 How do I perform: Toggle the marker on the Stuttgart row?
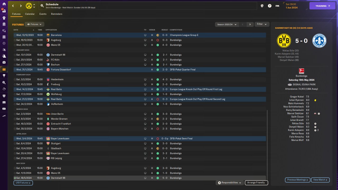15,144
